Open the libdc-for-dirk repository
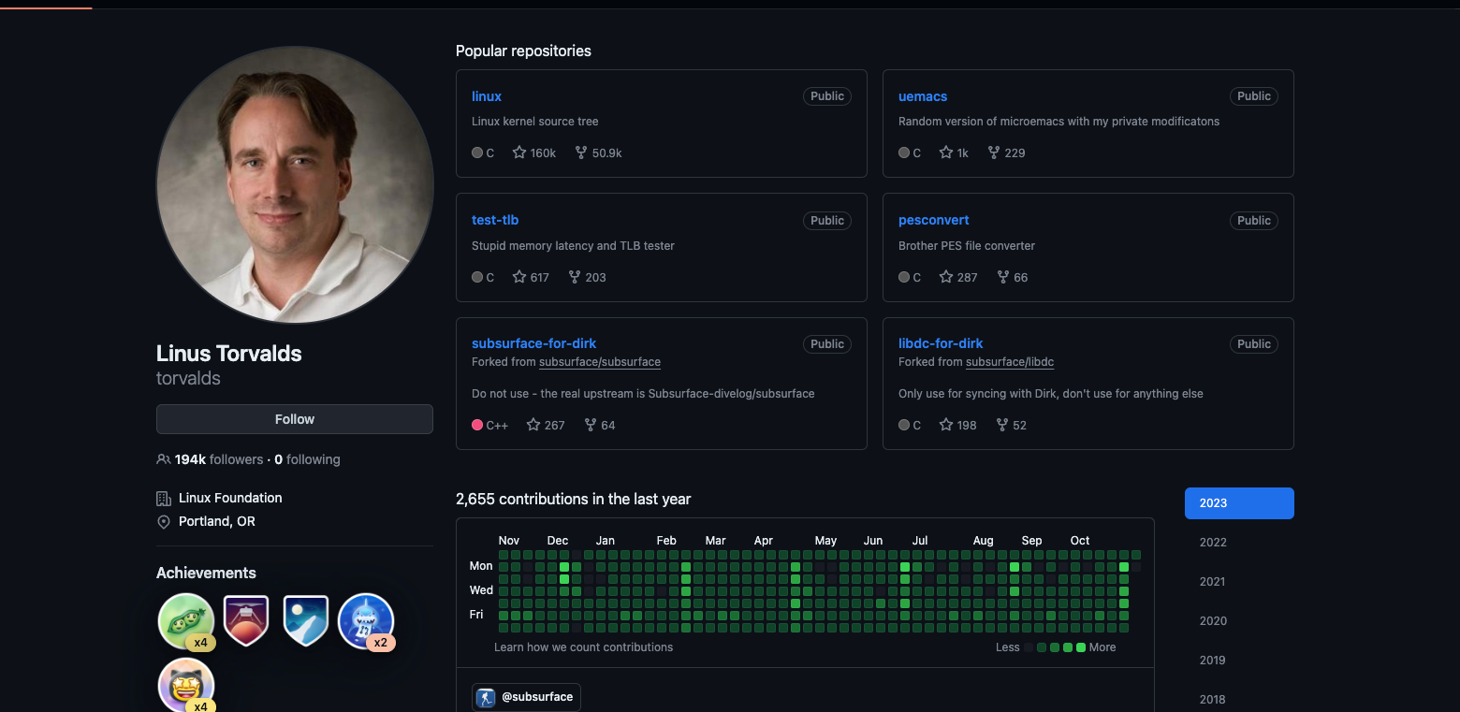The height and width of the screenshot is (712, 1460). [x=941, y=343]
